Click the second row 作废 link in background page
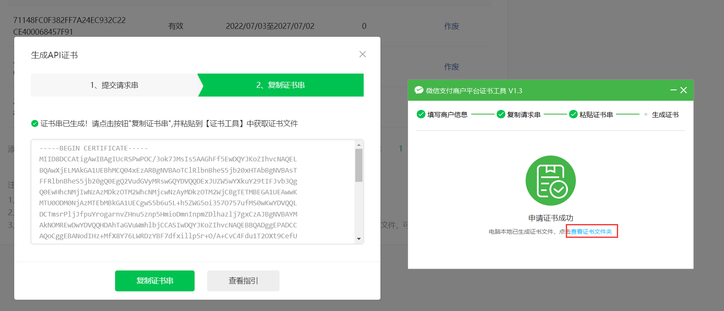The image size is (724, 311). 452,67
